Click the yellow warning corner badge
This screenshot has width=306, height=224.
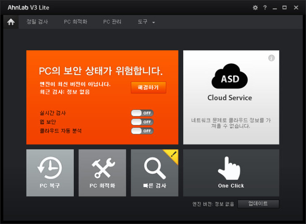pyautogui.click(x=173, y=155)
